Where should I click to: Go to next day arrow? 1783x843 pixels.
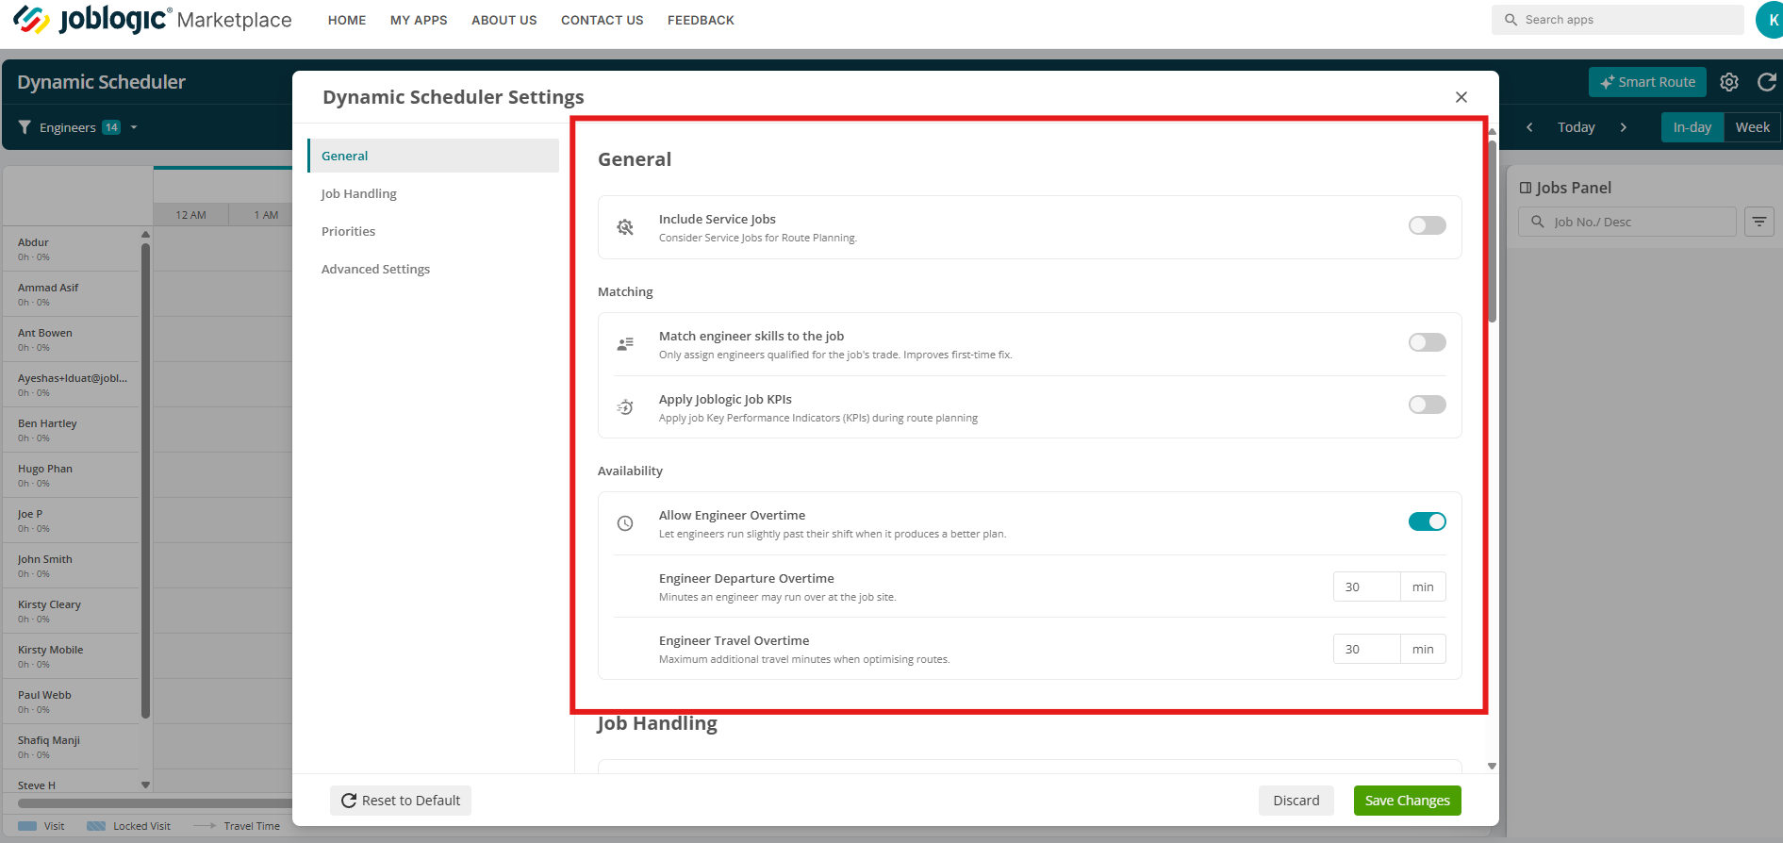coord(1623,127)
